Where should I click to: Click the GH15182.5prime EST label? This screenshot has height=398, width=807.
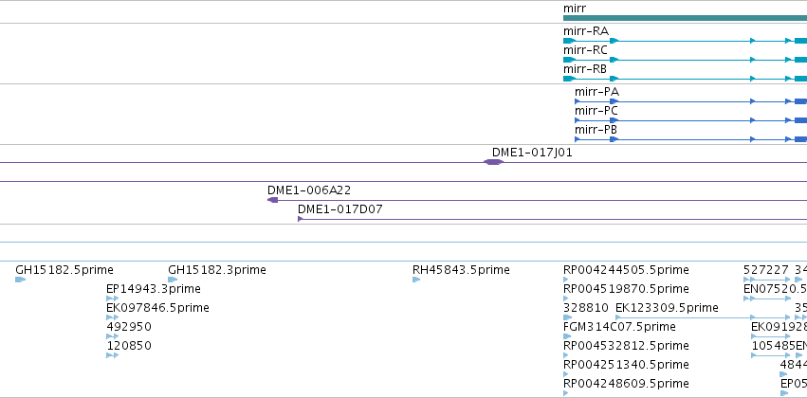point(64,270)
